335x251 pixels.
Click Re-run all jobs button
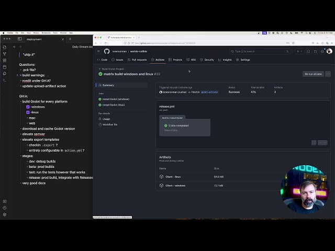(313, 74)
